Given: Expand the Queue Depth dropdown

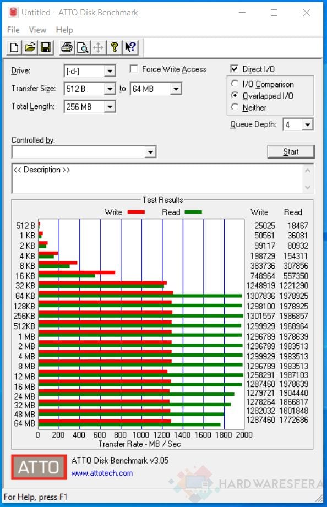Looking at the screenshot, I should [307, 124].
